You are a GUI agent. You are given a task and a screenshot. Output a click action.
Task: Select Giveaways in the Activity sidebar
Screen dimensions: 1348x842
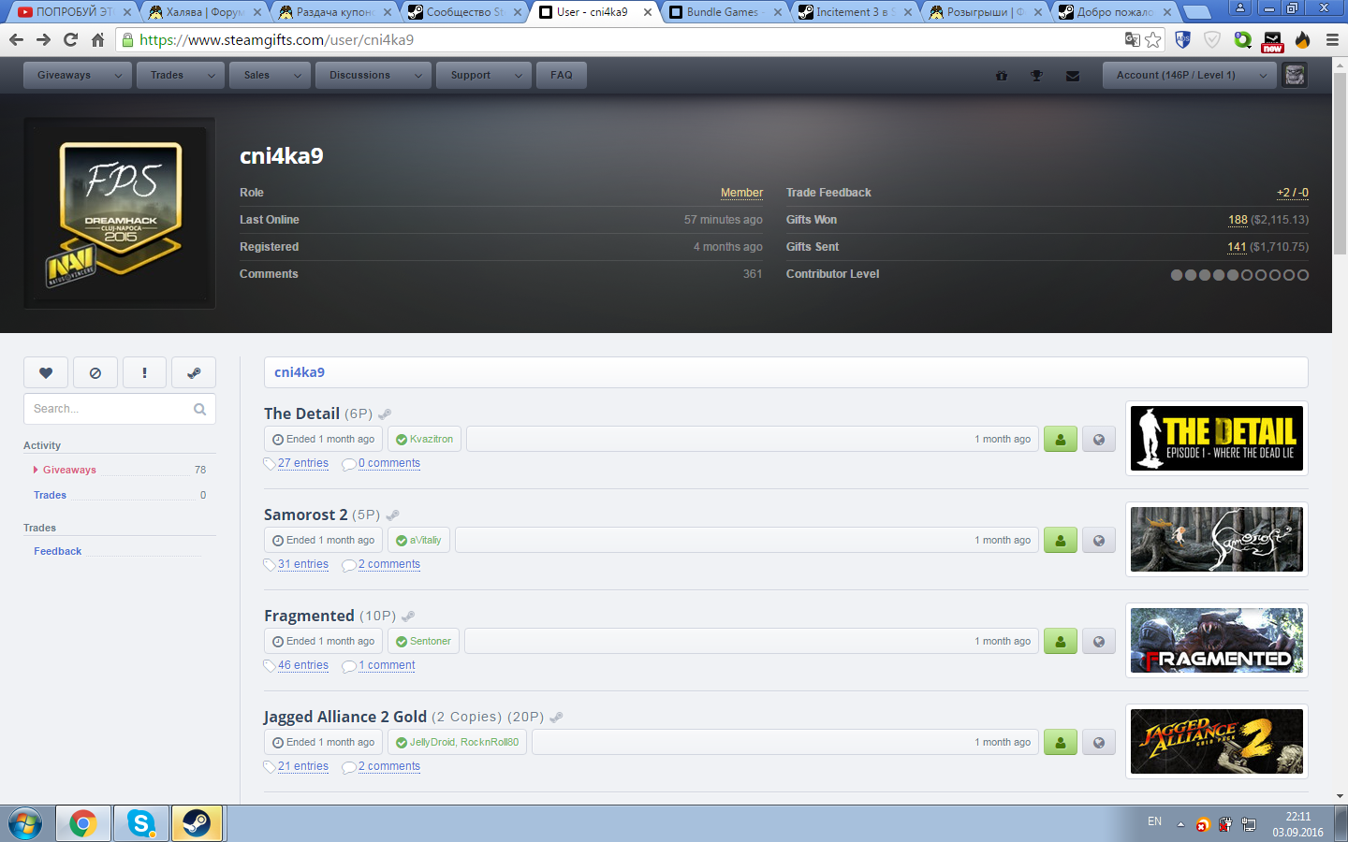[x=69, y=470]
